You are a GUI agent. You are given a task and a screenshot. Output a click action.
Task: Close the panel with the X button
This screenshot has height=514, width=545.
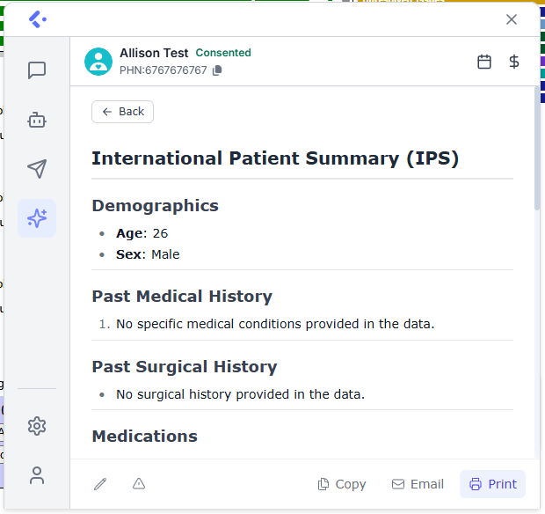(x=512, y=19)
